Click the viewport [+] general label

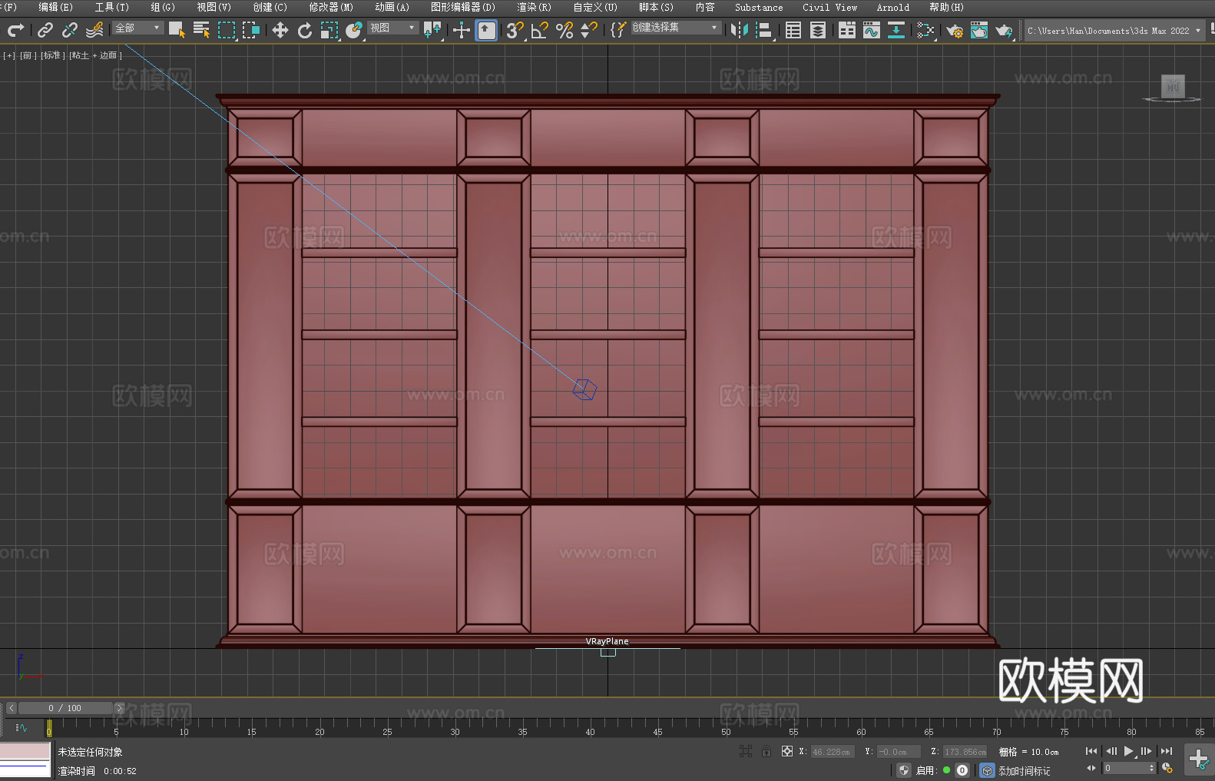(9, 55)
